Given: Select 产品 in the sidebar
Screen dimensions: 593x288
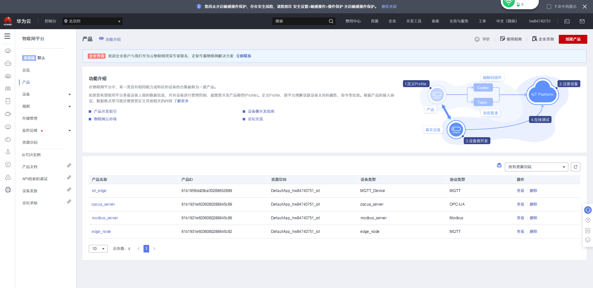Looking at the screenshot, I should click(26, 82).
